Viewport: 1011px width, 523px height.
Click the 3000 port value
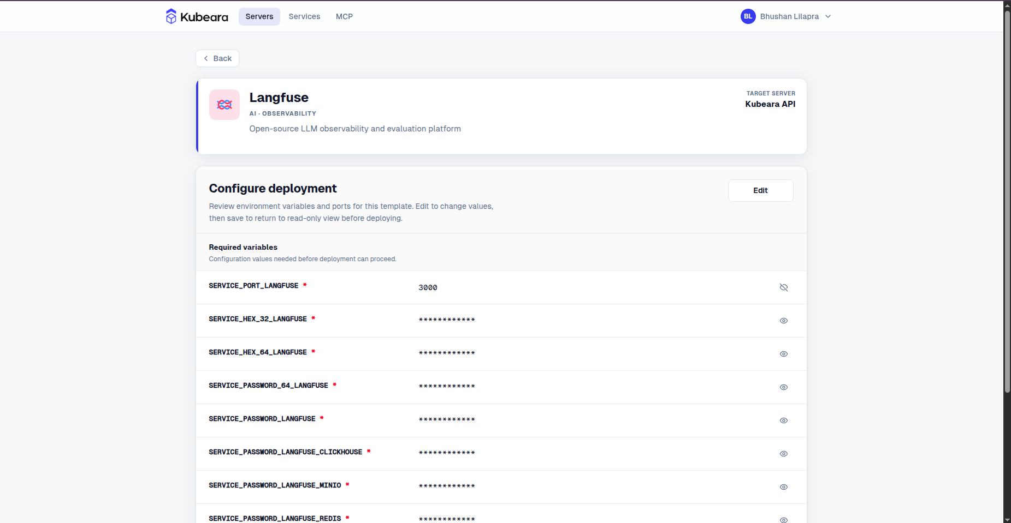pyautogui.click(x=428, y=287)
